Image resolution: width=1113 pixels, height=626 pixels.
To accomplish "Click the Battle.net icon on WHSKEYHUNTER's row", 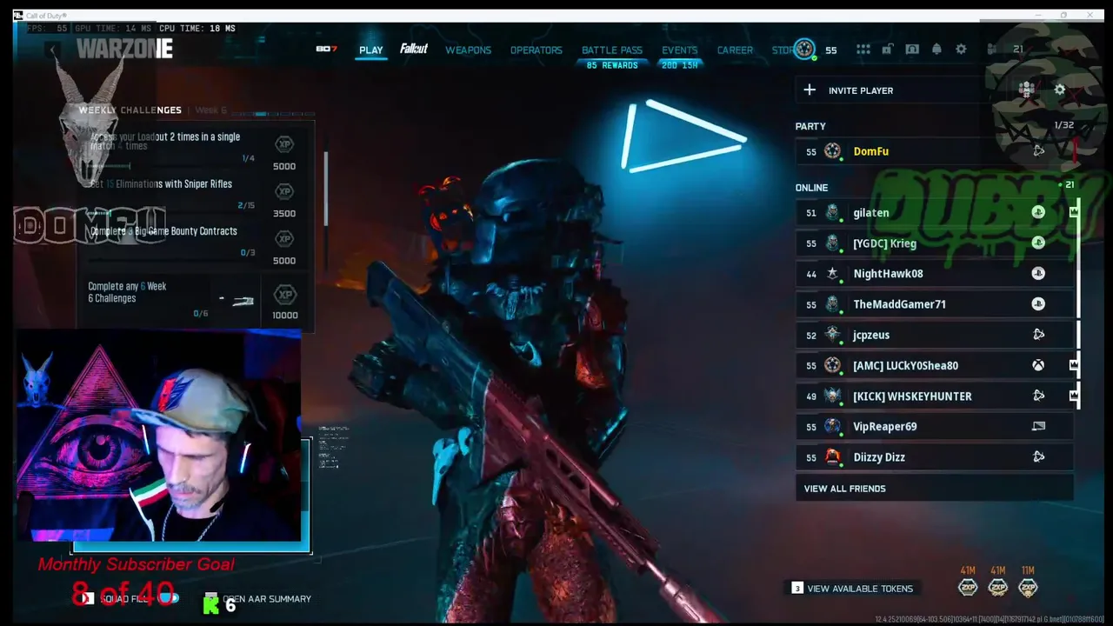I will [1038, 396].
